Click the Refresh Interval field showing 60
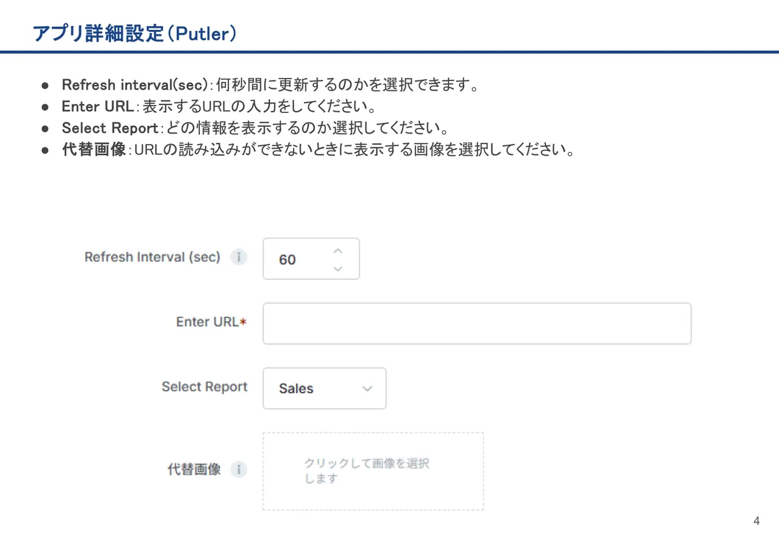The width and height of the screenshot is (779, 551). [311, 259]
